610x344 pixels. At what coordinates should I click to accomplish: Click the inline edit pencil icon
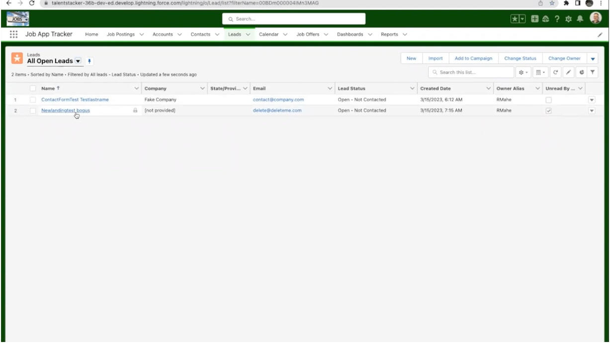pos(570,72)
